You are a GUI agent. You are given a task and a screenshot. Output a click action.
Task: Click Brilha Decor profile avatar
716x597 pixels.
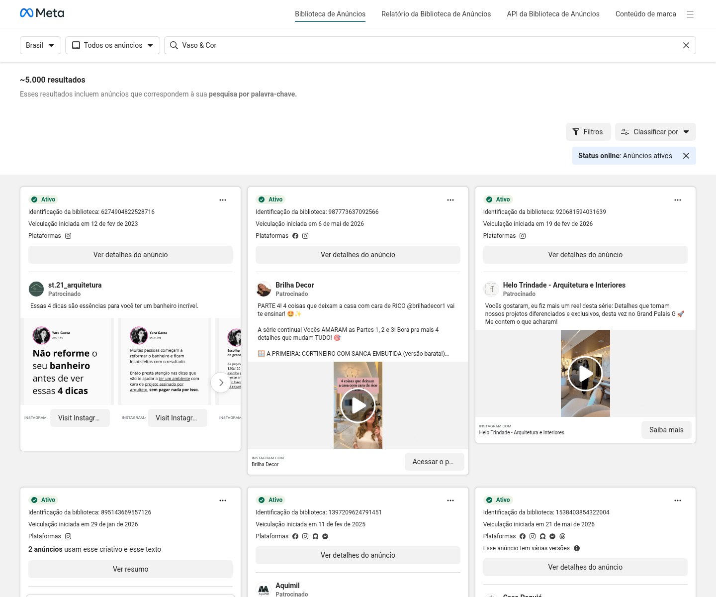264,289
